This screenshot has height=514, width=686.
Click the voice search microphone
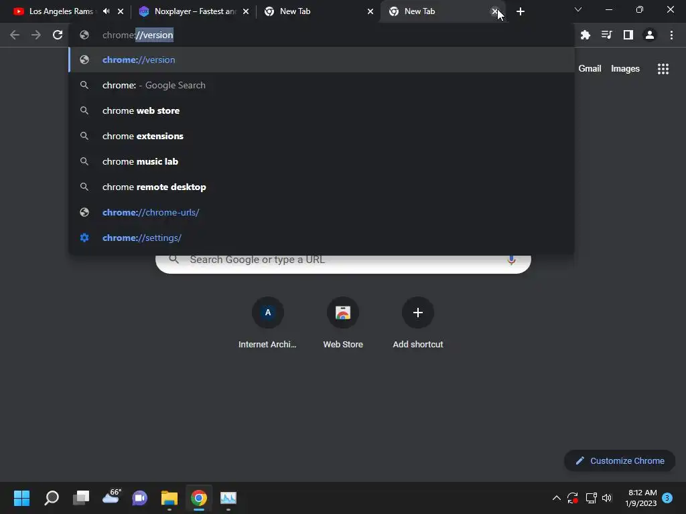[511, 260]
